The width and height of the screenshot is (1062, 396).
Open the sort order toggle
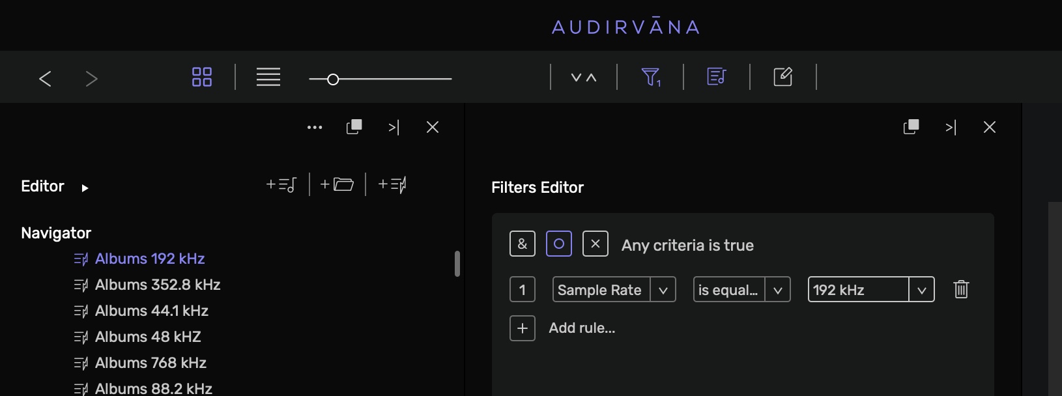pos(584,78)
